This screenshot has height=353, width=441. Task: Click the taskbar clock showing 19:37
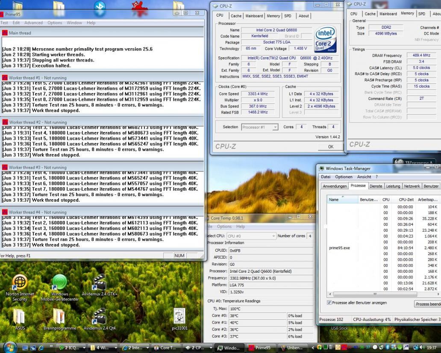[x=432, y=348]
